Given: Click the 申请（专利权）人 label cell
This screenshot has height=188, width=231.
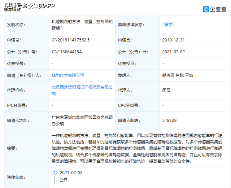Looking at the screenshot, I should click(x=26, y=75).
